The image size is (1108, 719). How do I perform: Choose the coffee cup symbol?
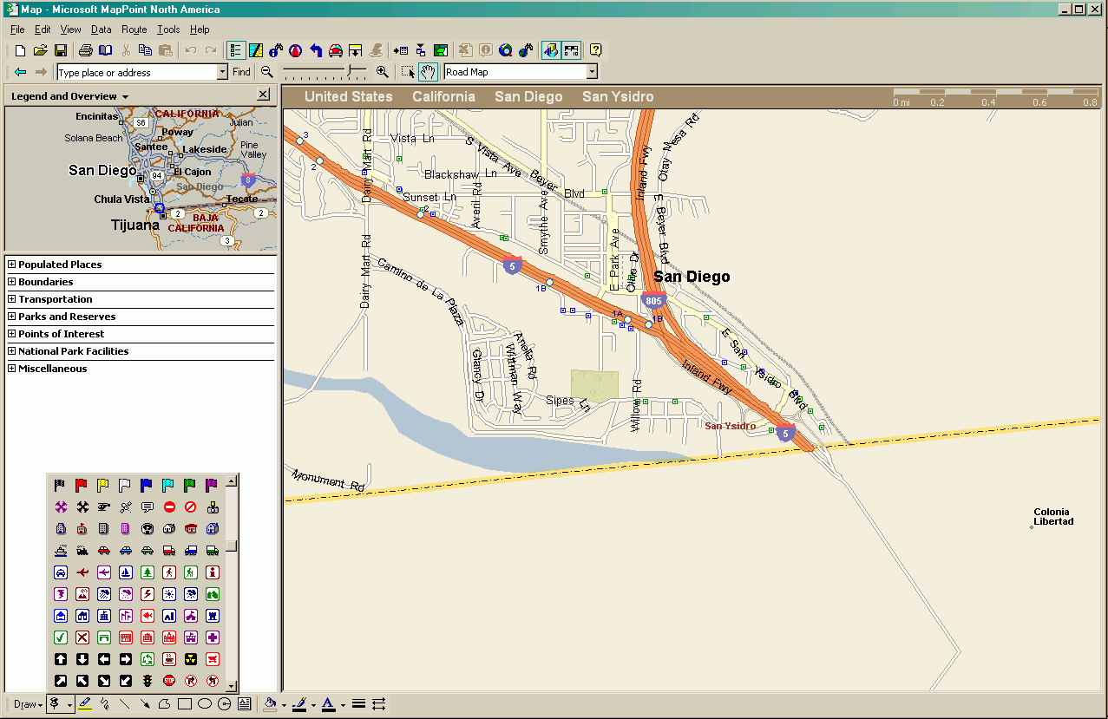click(169, 659)
